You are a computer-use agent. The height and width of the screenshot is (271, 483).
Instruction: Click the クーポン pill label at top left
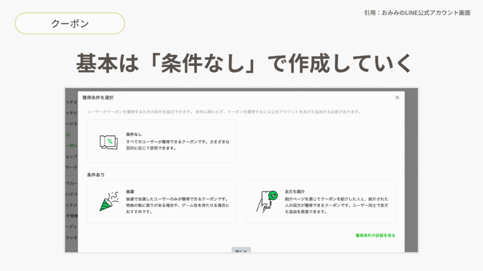(x=70, y=24)
